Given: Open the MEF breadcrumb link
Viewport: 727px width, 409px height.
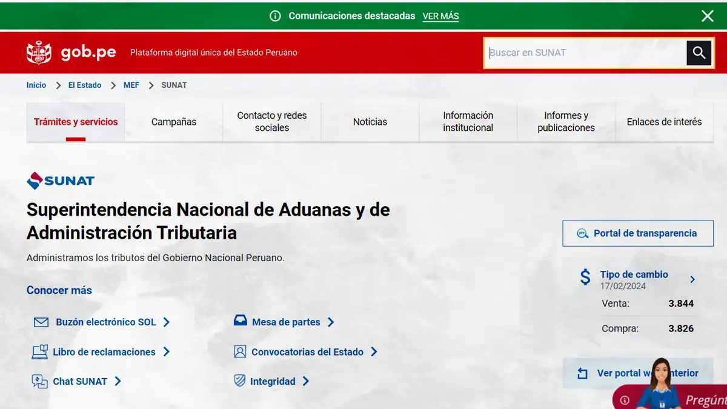Looking at the screenshot, I should pos(131,85).
